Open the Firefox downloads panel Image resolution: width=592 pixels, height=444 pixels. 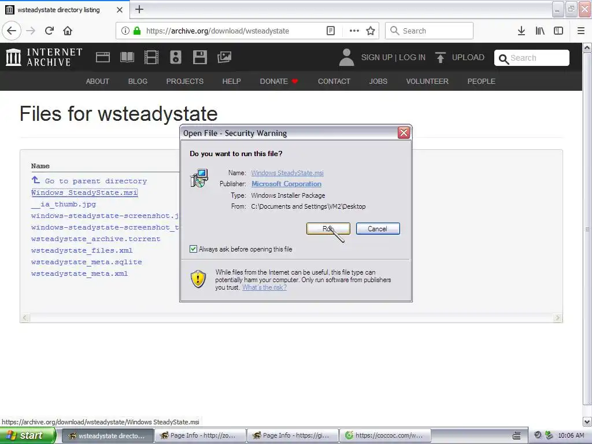(521, 31)
